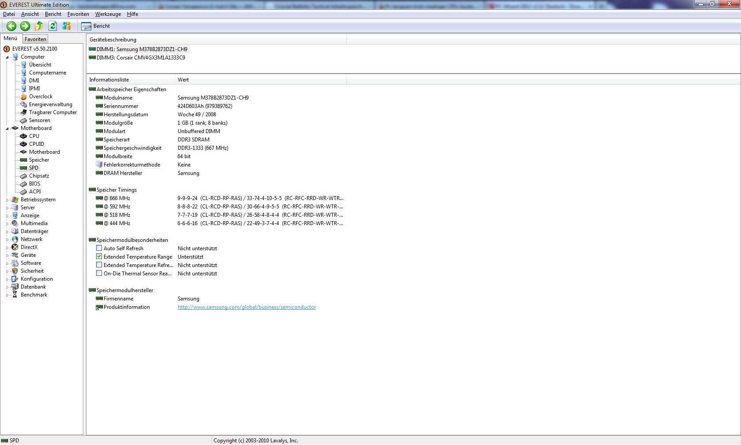Click the ACPI icon in tree
The width and height of the screenshot is (741, 445).
pyautogui.click(x=24, y=192)
